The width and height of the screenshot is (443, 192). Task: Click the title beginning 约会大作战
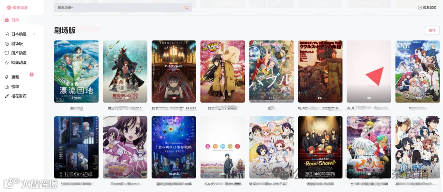[174, 108]
